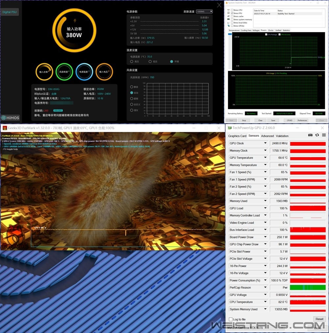Screen dimensions: 329x333
Task: Switch to the Advanced tab in GPU-Z
Action: (x=267, y=136)
